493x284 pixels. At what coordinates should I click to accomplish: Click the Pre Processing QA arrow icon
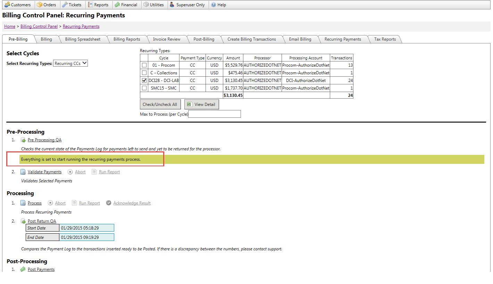pyautogui.click(x=23, y=140)
